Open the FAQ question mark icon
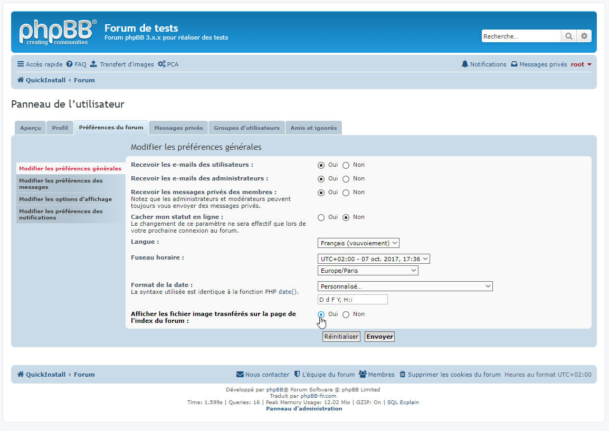Viewport: 609px width, 431px height. coord(69,64)
